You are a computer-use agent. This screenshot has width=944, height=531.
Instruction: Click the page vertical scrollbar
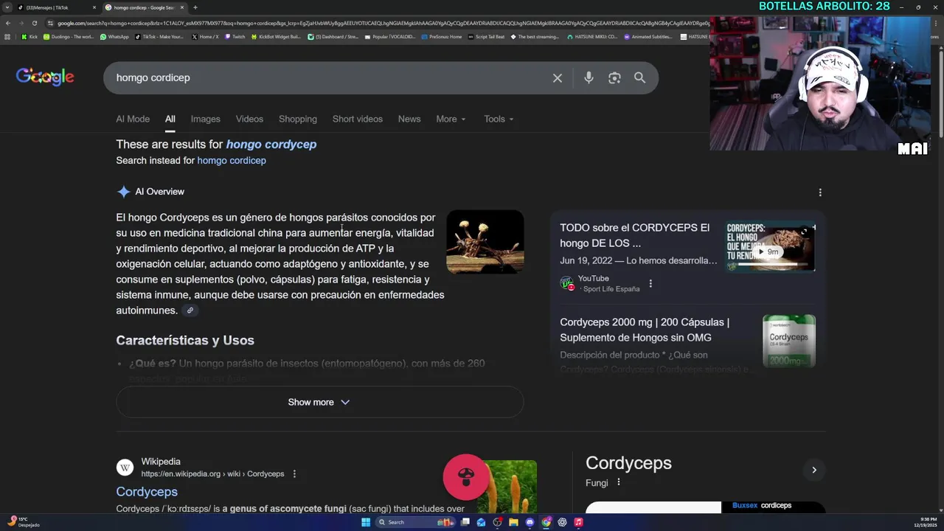coord(940,92)
